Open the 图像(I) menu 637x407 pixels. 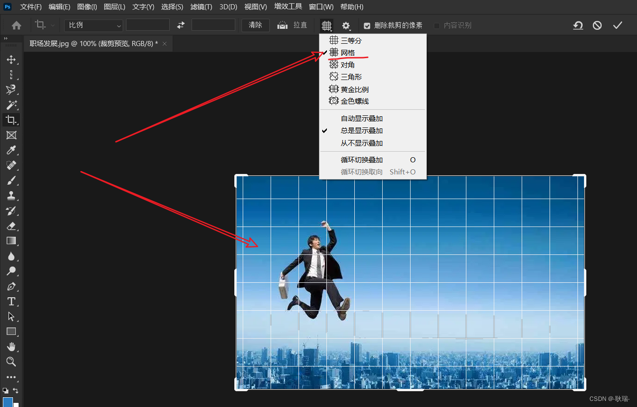coord(87,7)
